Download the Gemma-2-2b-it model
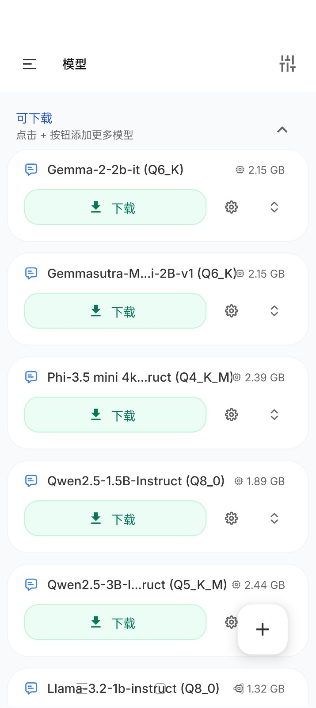 coord(115,207)
